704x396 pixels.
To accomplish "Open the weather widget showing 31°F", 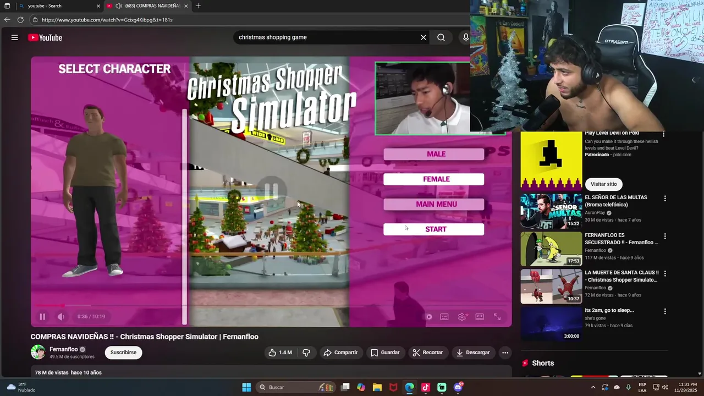I will pos(21,387).
